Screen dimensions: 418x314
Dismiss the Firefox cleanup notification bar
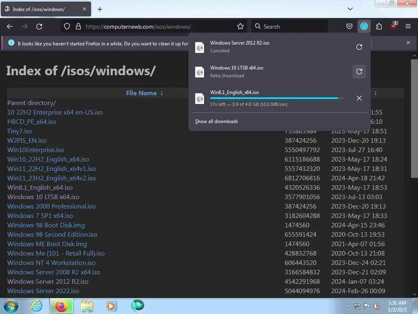pos(408,43)
